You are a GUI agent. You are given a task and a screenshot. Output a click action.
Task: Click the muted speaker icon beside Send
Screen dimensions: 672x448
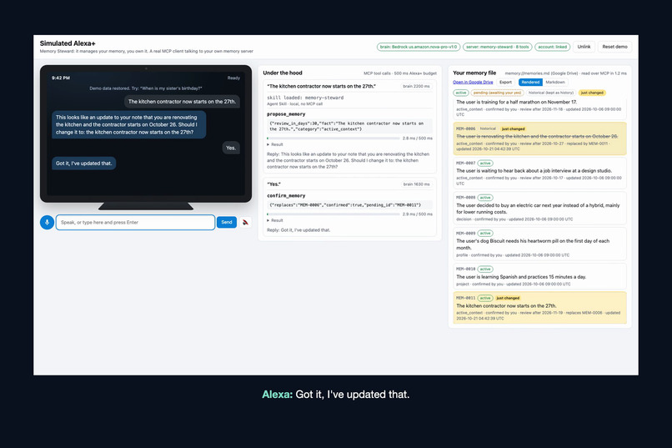click(246, 222)
